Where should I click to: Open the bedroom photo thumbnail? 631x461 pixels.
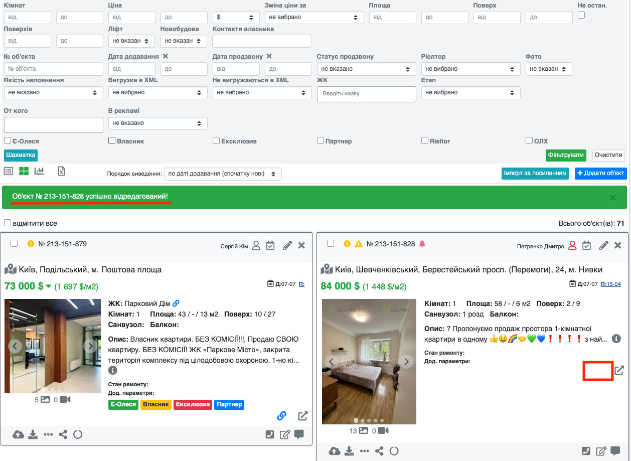point(369,361)
